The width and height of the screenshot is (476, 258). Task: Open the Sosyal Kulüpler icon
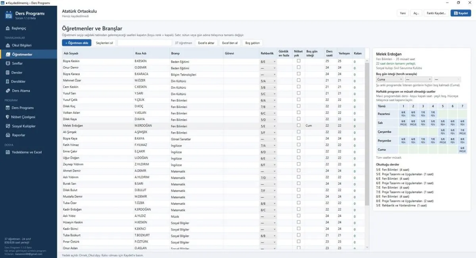coord(8,126)
